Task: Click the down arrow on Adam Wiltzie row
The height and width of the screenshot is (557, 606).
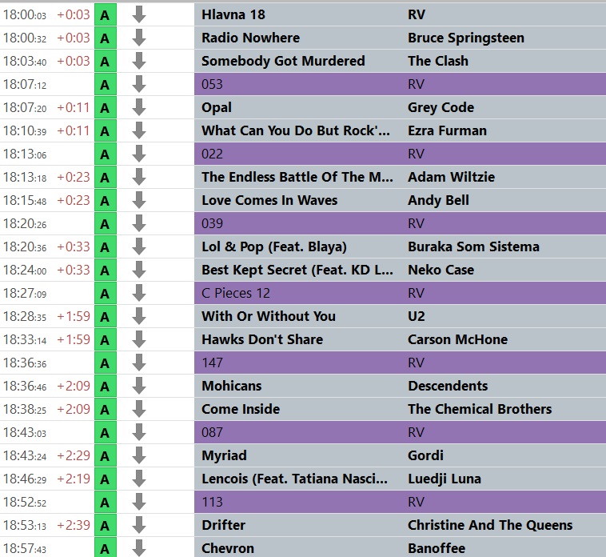Action: coord(139,177)
